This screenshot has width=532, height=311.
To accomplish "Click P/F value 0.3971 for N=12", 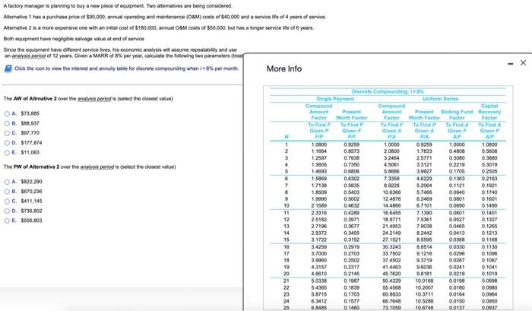I will coord(351,220).
